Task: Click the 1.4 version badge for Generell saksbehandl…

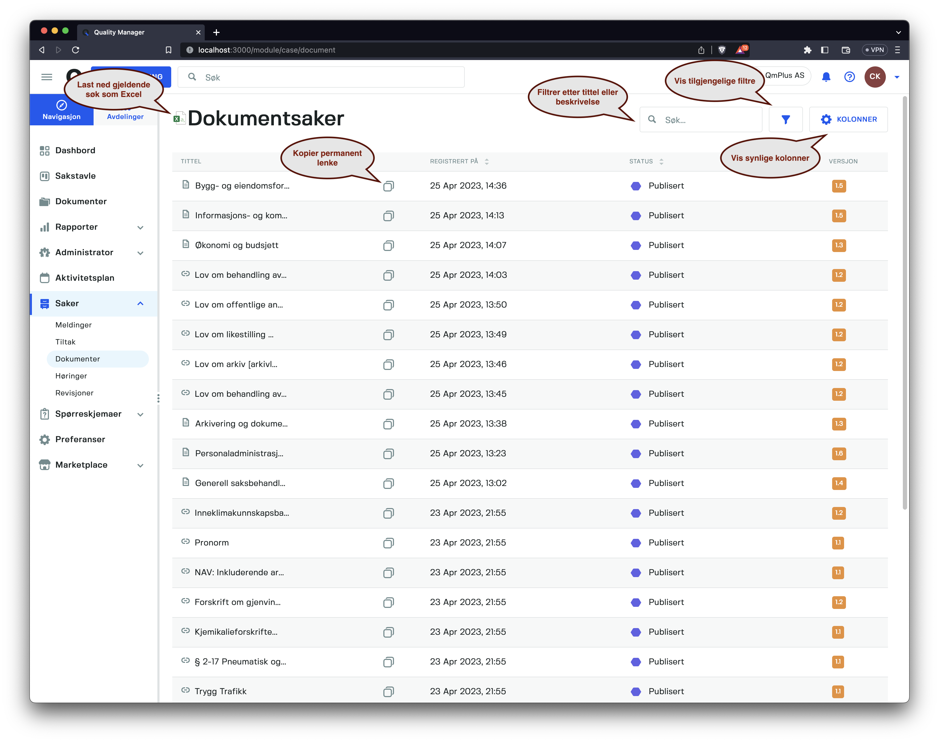Action: 839,484
